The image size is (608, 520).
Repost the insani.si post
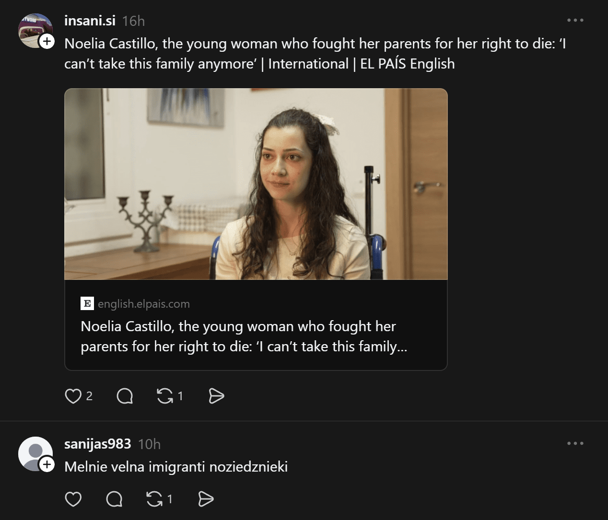(165, 396)
